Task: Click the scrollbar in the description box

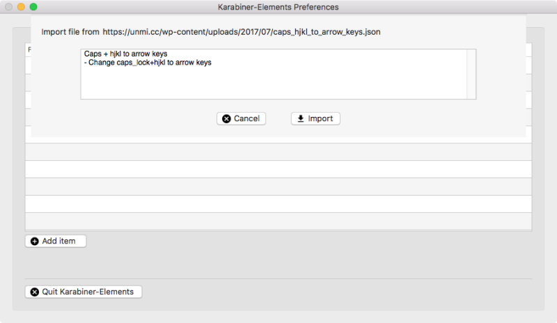Action: pos(471,74)
